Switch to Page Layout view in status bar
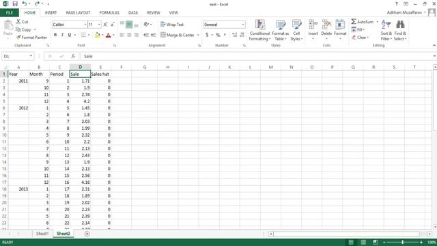This screenshot has width=437, height=246. point(363,242)
